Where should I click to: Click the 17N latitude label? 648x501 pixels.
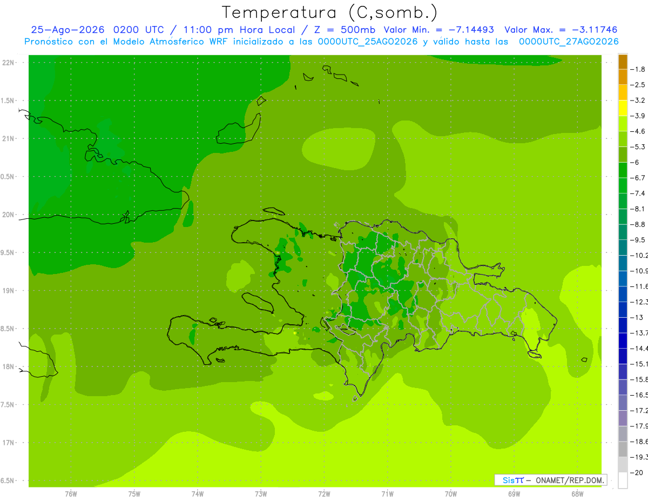8,443
